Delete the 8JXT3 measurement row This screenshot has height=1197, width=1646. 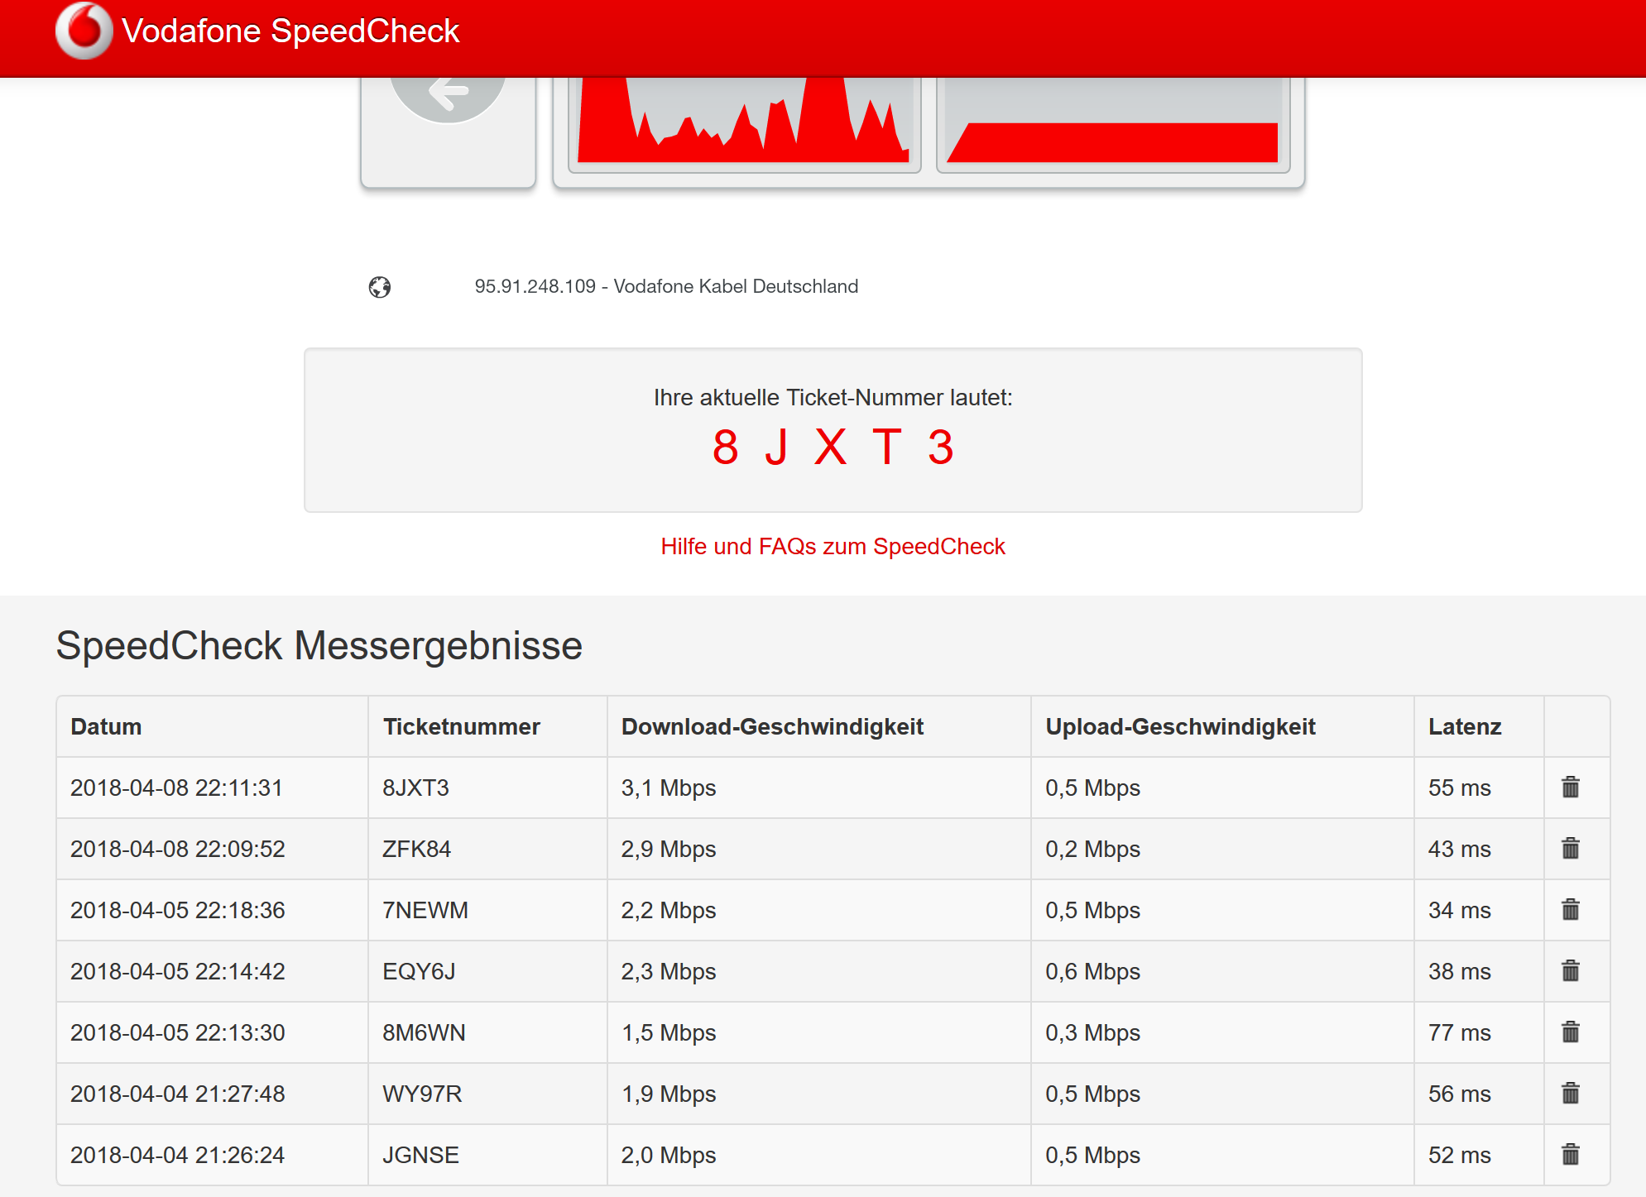tap(1570, 787)
